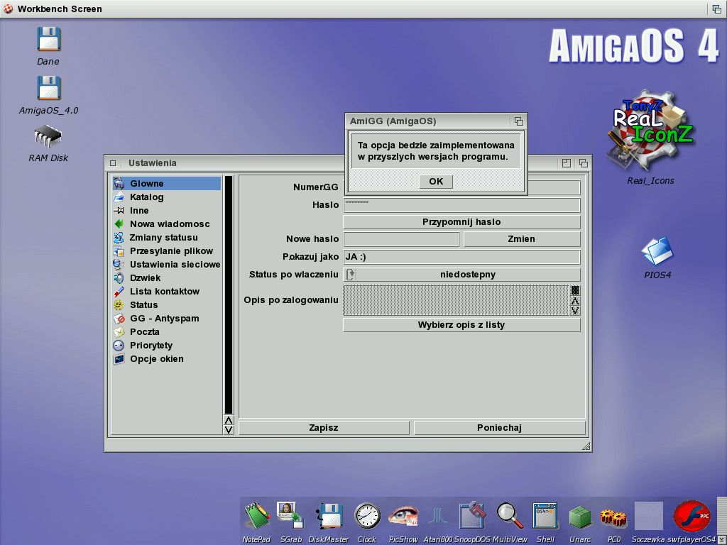Launch SnoopDOS from the dock
Image resolution: width=727 pixels, height=545 pixels.
472,516
